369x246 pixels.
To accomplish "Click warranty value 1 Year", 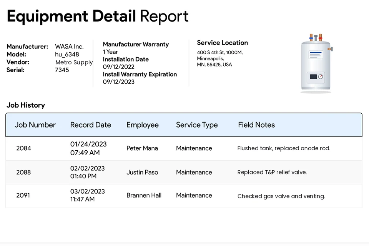I will click(110, 52).
